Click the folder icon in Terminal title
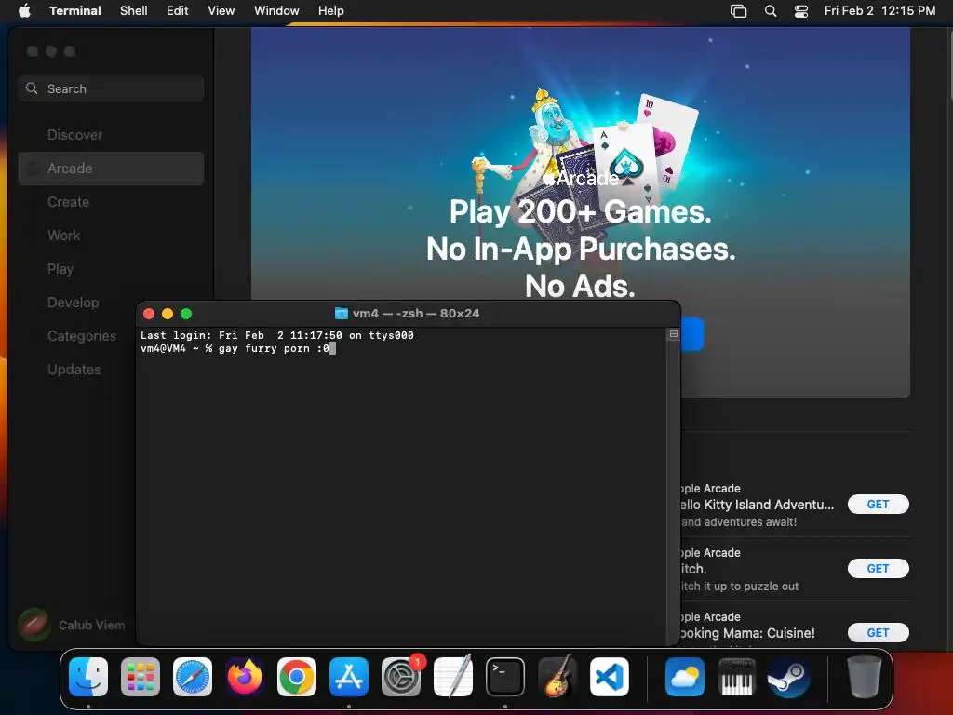Image resolution: width=953 pixels, height=715 pixels. pos(341,314)
